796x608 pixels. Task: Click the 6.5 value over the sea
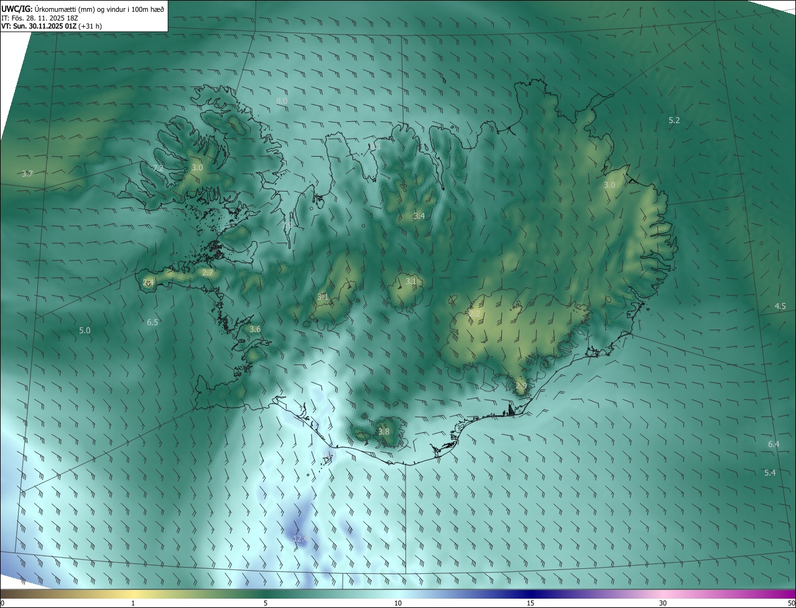click(152, 322)
